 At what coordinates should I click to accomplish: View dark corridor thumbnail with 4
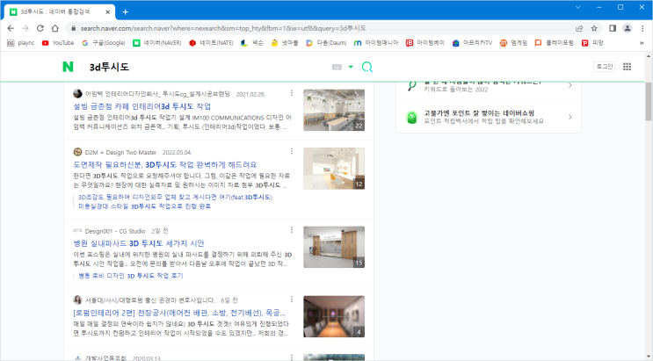[x=334, y=316]
